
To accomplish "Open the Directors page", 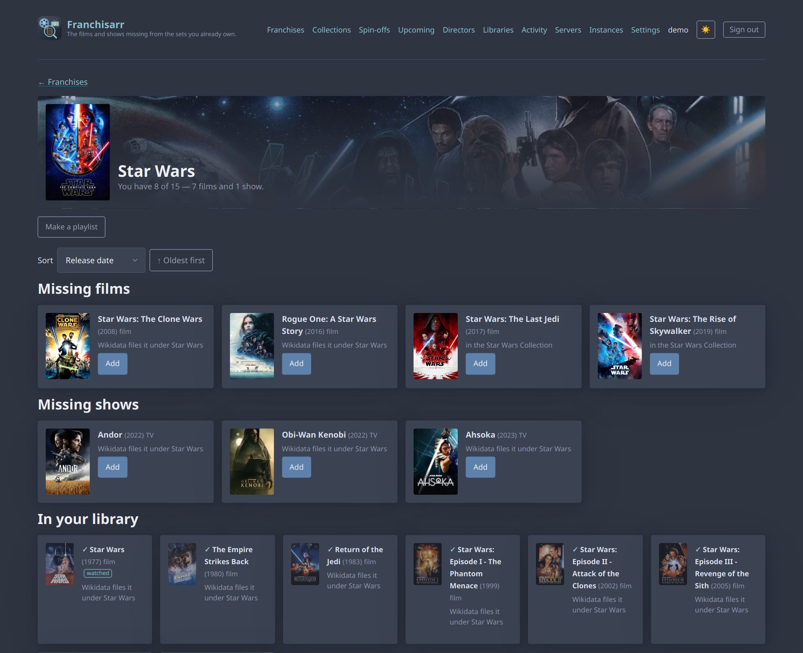I will (459, 30).
